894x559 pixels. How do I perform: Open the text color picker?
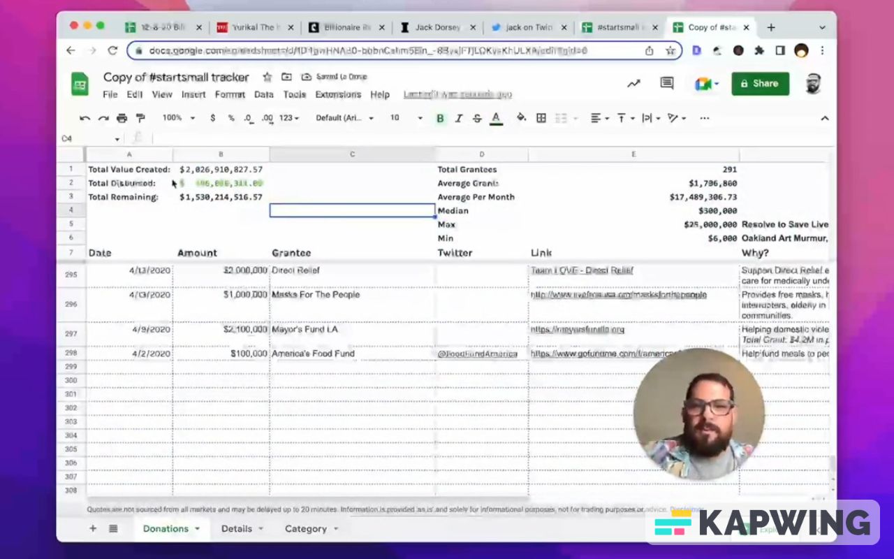[496, 118]
